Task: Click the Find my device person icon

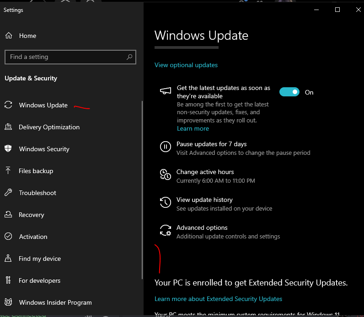Action: click(x=8, y=259)
